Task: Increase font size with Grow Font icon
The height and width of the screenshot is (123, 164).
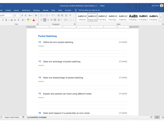Action: click(22, 15)
